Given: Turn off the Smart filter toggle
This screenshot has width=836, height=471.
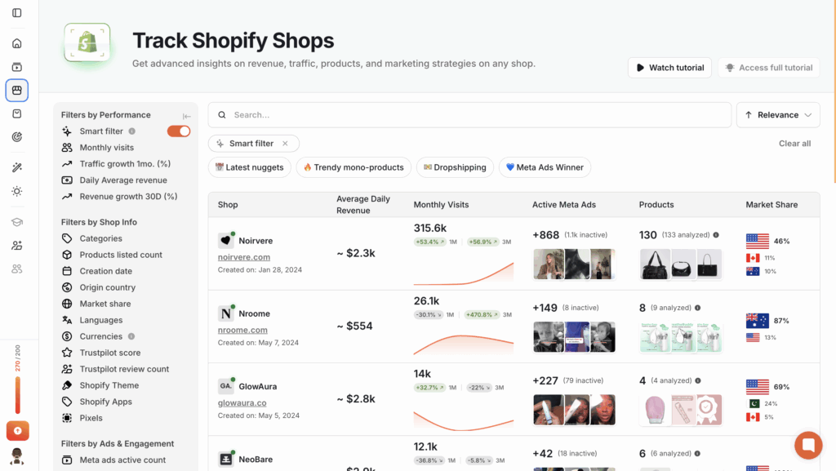Looking at the screenshot, I should coord(179,131).
